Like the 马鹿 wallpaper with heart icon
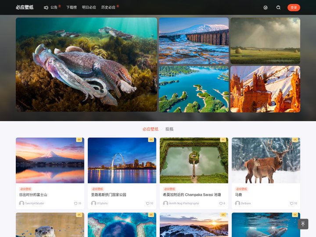The width and height of the screenshot is (316, 237). coord(291,203)
